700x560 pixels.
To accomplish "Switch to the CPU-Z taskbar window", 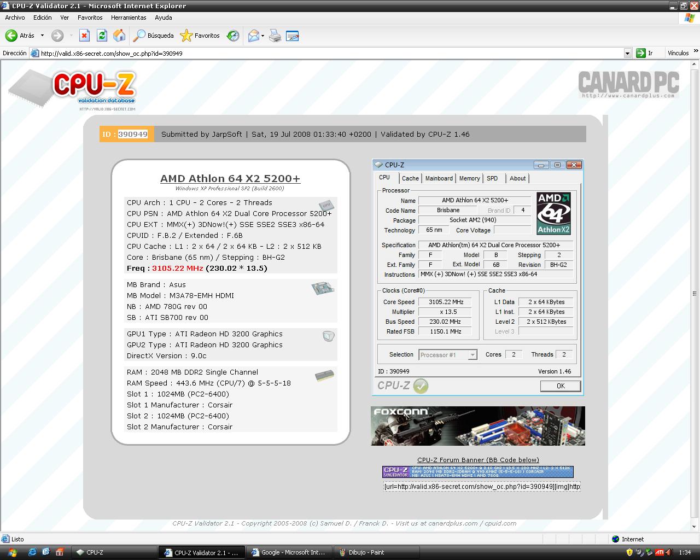I will pyautogui.click(x=114, y=552).
